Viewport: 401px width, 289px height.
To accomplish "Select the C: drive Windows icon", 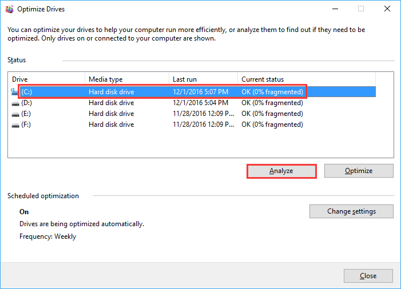I will [x=14, y=92].
